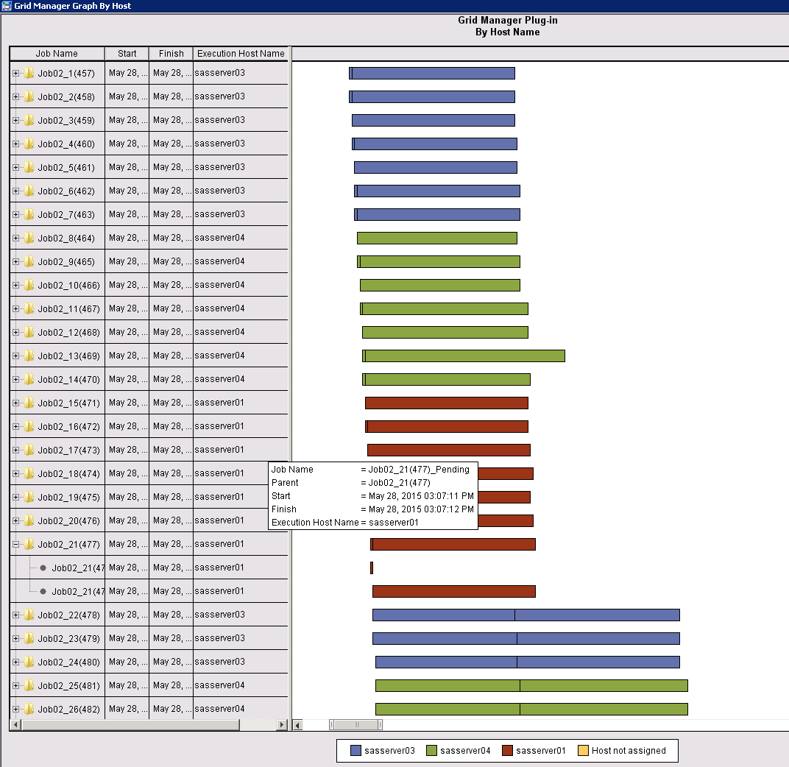Viewport: 789px width, 767px height.
Task: Click the red bar in the Job02_17(473) row
Action: 449,450
